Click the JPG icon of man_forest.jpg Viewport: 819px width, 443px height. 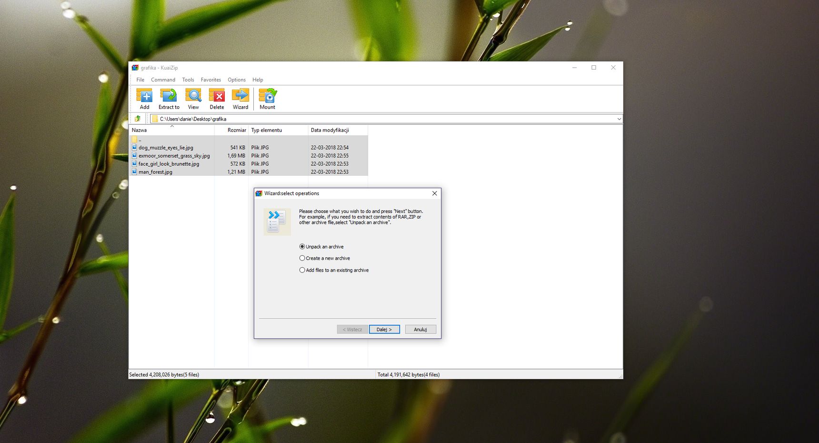click(134, 172)
